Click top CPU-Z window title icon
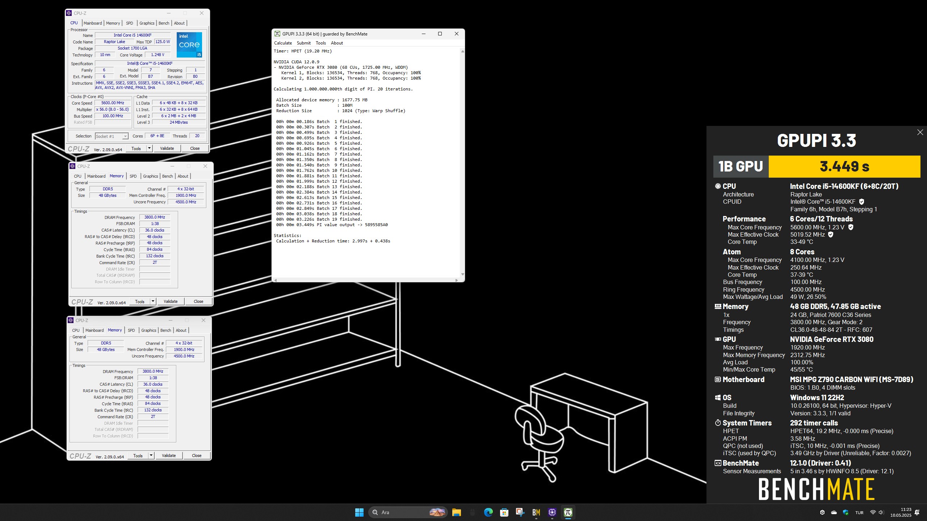Image resolution: width=927 pixels, height=521 pixels. coord(69,13)
